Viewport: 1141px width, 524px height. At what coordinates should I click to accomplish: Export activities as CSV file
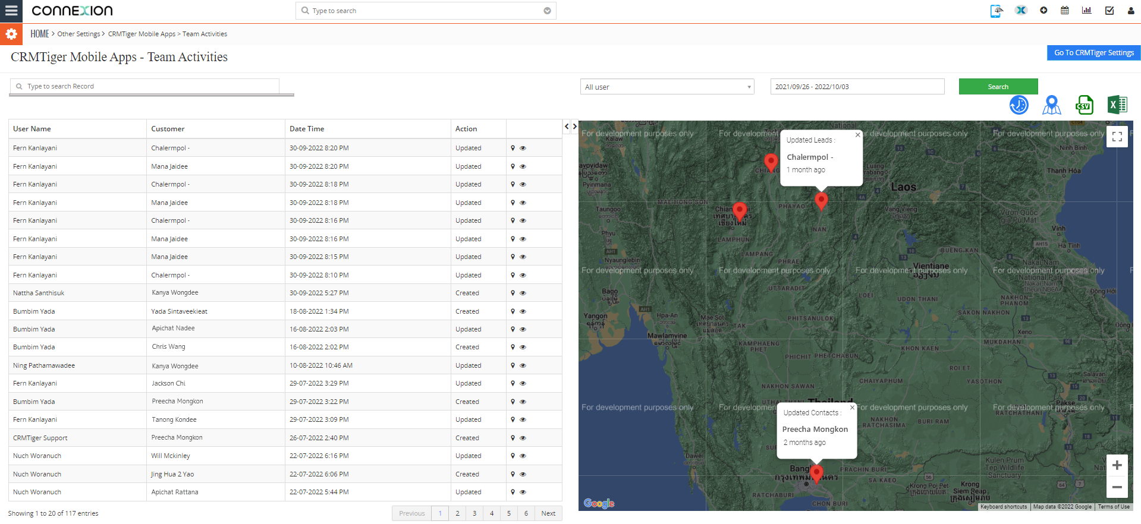(1084, 105)
